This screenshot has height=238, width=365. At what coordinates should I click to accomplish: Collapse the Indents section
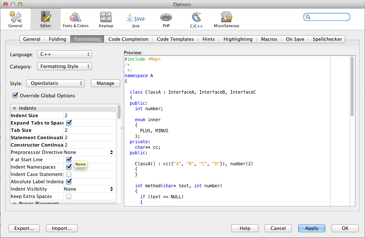(14, 108)
